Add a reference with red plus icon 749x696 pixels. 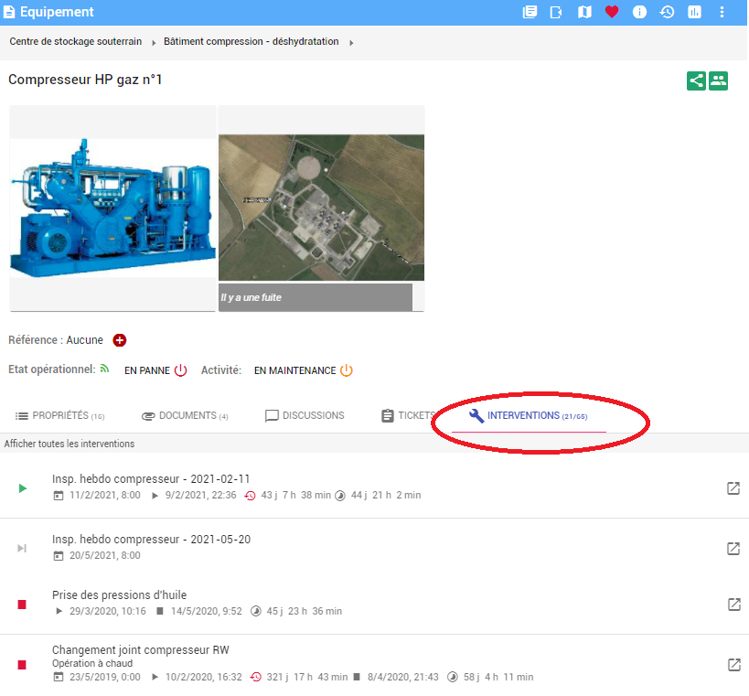click(120, 340)
